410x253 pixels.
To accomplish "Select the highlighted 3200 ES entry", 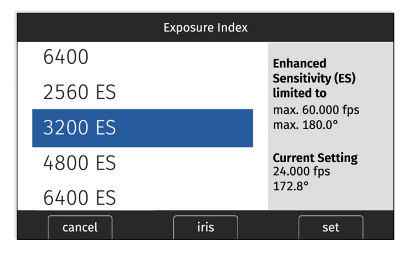I will tap(142, 128).
